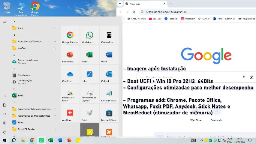
Task: Click Chrome's reload button
Action: [134, 12]
